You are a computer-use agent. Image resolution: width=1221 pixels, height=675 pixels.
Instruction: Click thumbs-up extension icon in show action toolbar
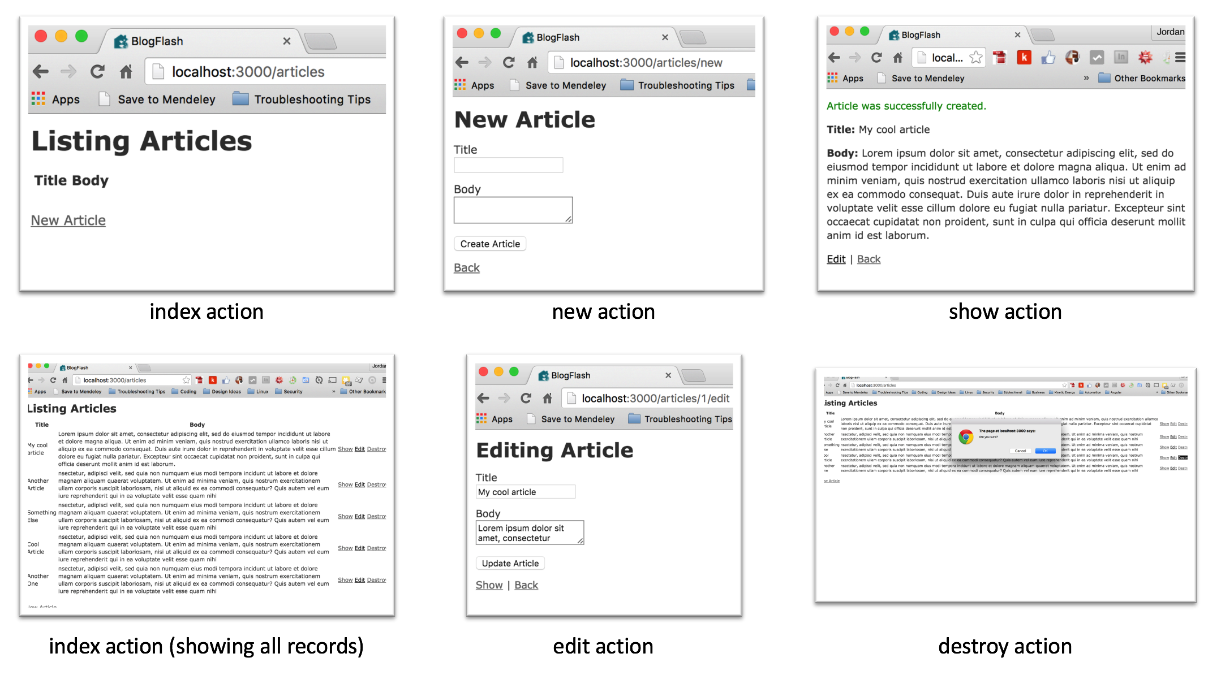tap(1048, 58)
